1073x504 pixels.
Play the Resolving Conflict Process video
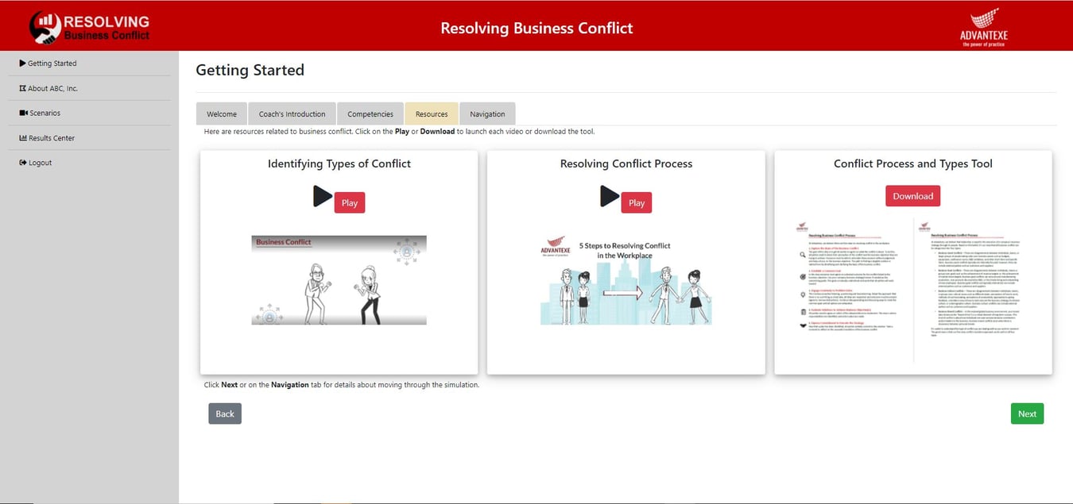point(636,202)
